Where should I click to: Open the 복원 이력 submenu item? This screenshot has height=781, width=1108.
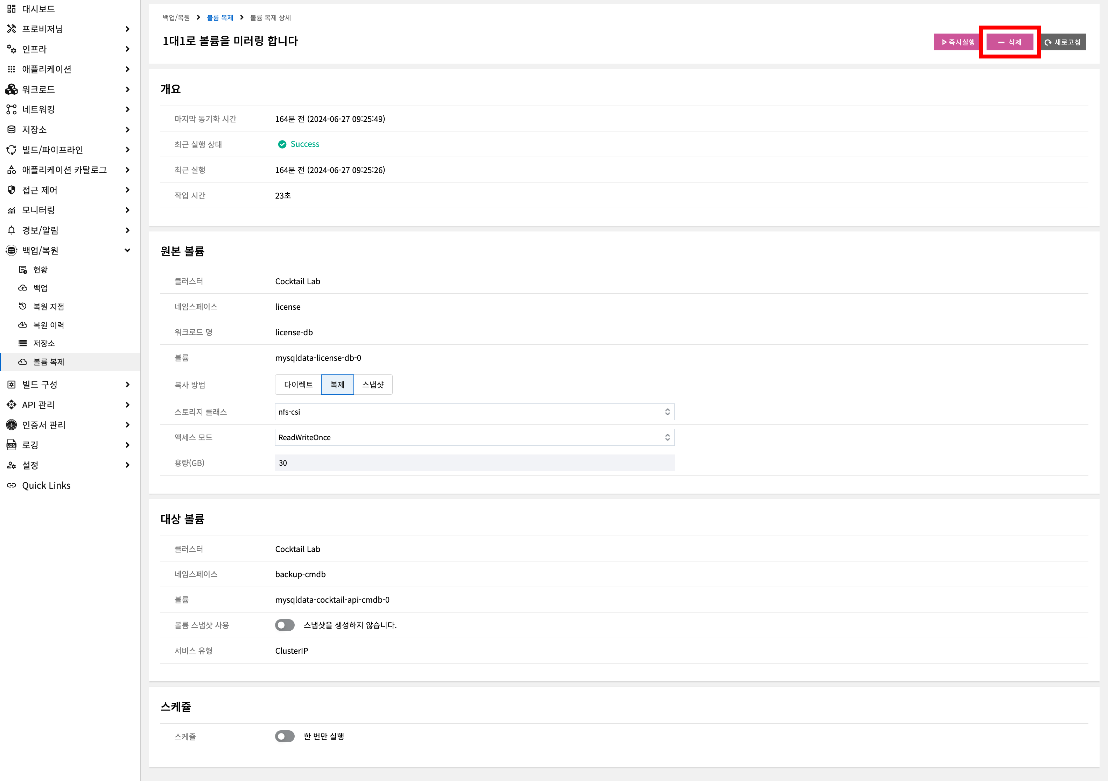click(48, 325)
